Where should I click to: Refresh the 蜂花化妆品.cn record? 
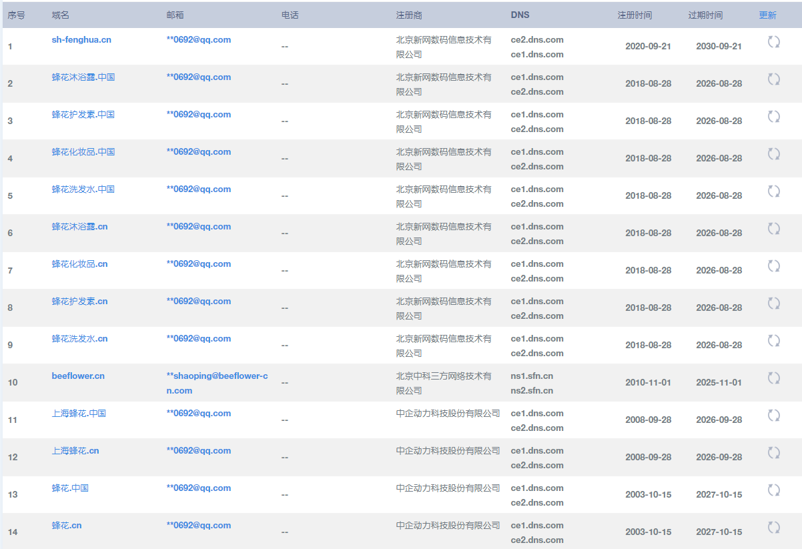(774, 266)
